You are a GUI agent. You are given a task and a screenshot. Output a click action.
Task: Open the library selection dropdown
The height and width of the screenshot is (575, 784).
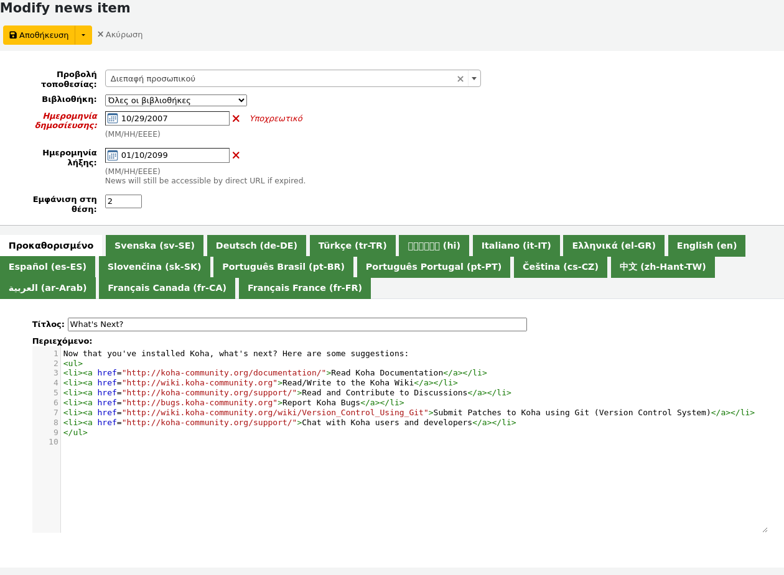176,100
